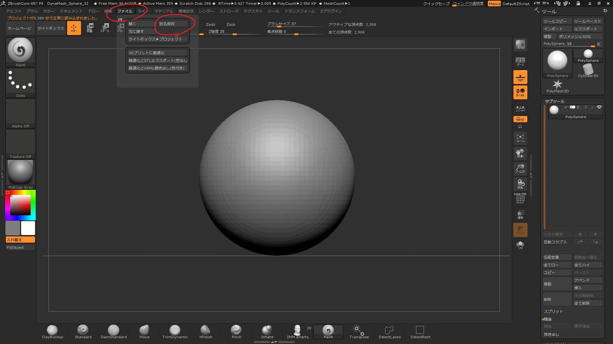
Task: Toggle PolySphere subtool visibility eye
Action: point(599,107)
